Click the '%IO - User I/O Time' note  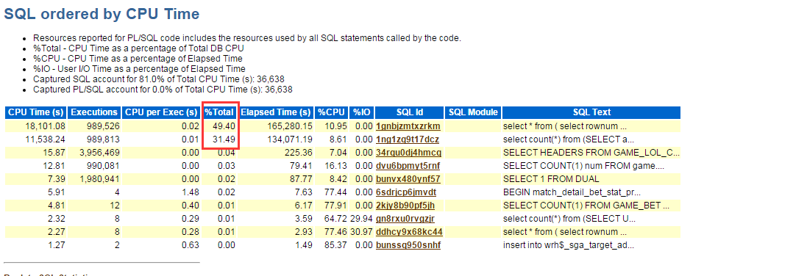(139, 69)
